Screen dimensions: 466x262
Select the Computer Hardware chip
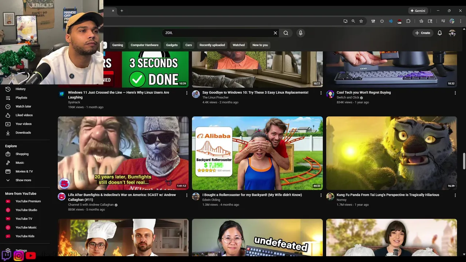point(145,45)
